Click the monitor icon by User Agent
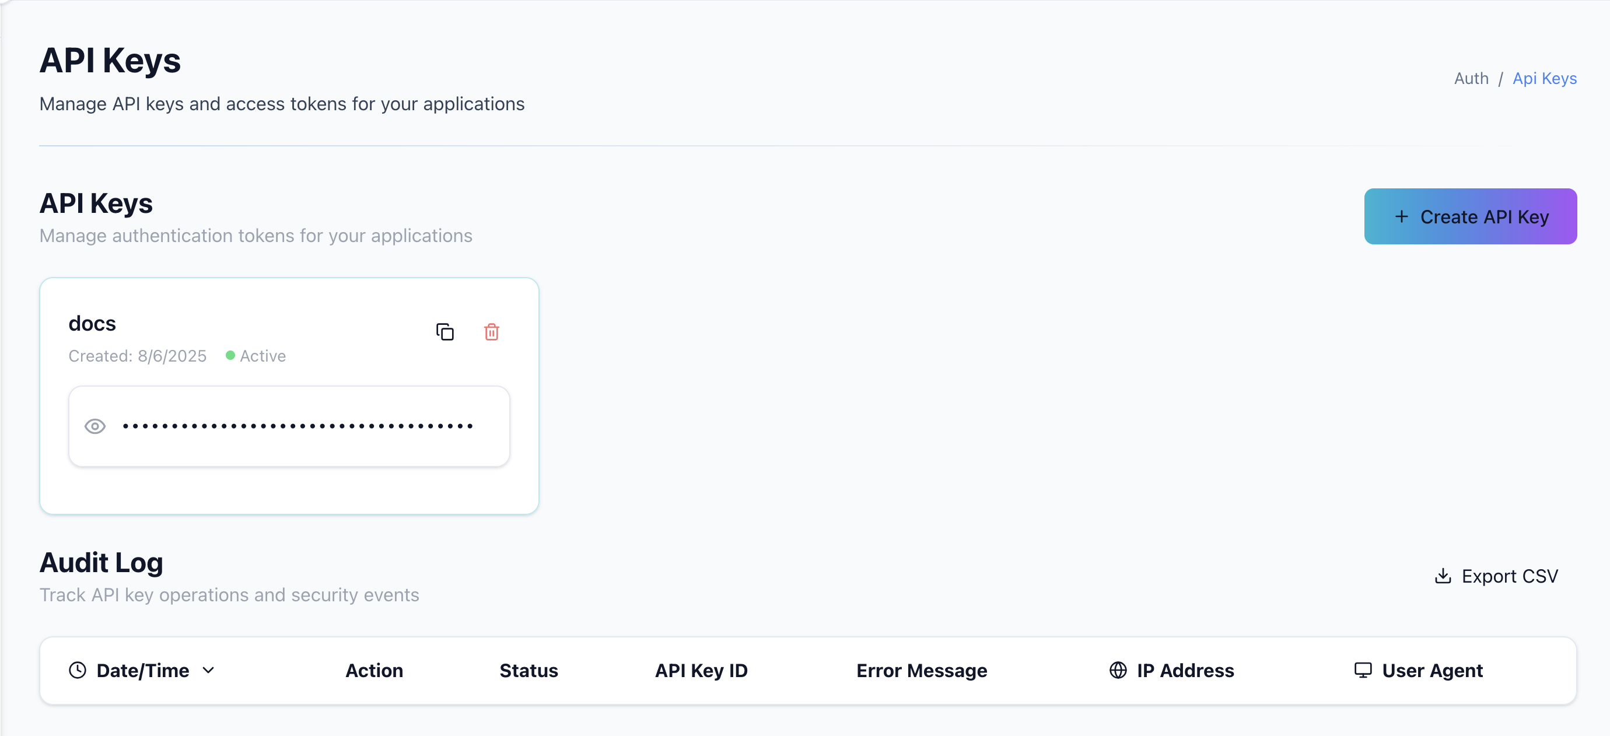Screen dimensions: 1610x736 coord(1363,671)
